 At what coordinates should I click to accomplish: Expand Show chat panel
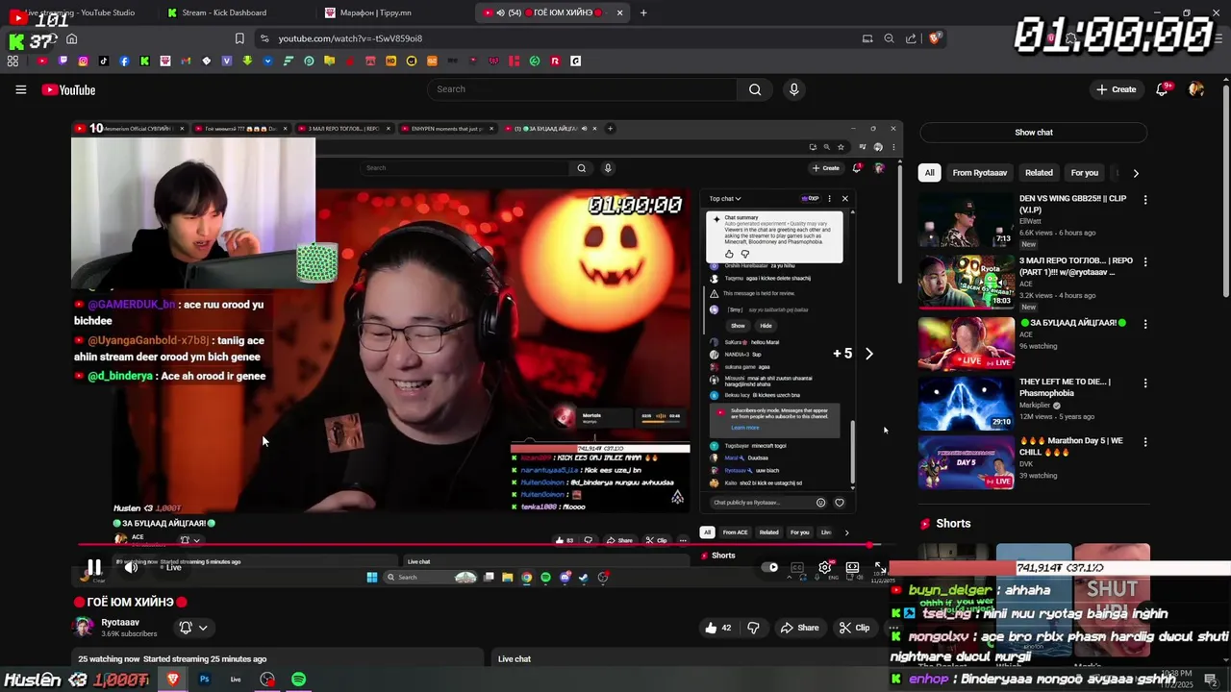pyautogui.click(x=1033, y=133)
